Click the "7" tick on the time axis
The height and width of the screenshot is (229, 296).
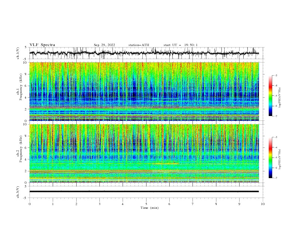(193, 204)
